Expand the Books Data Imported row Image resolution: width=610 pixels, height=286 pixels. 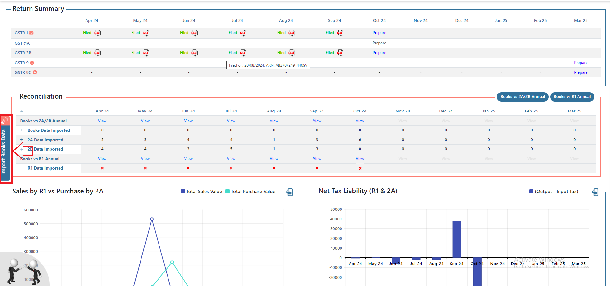(22, 130)
